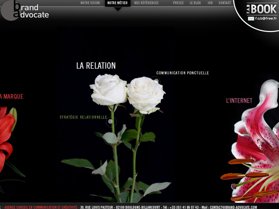
Task: Click the Brand Advocate logo
Action: 25,10
